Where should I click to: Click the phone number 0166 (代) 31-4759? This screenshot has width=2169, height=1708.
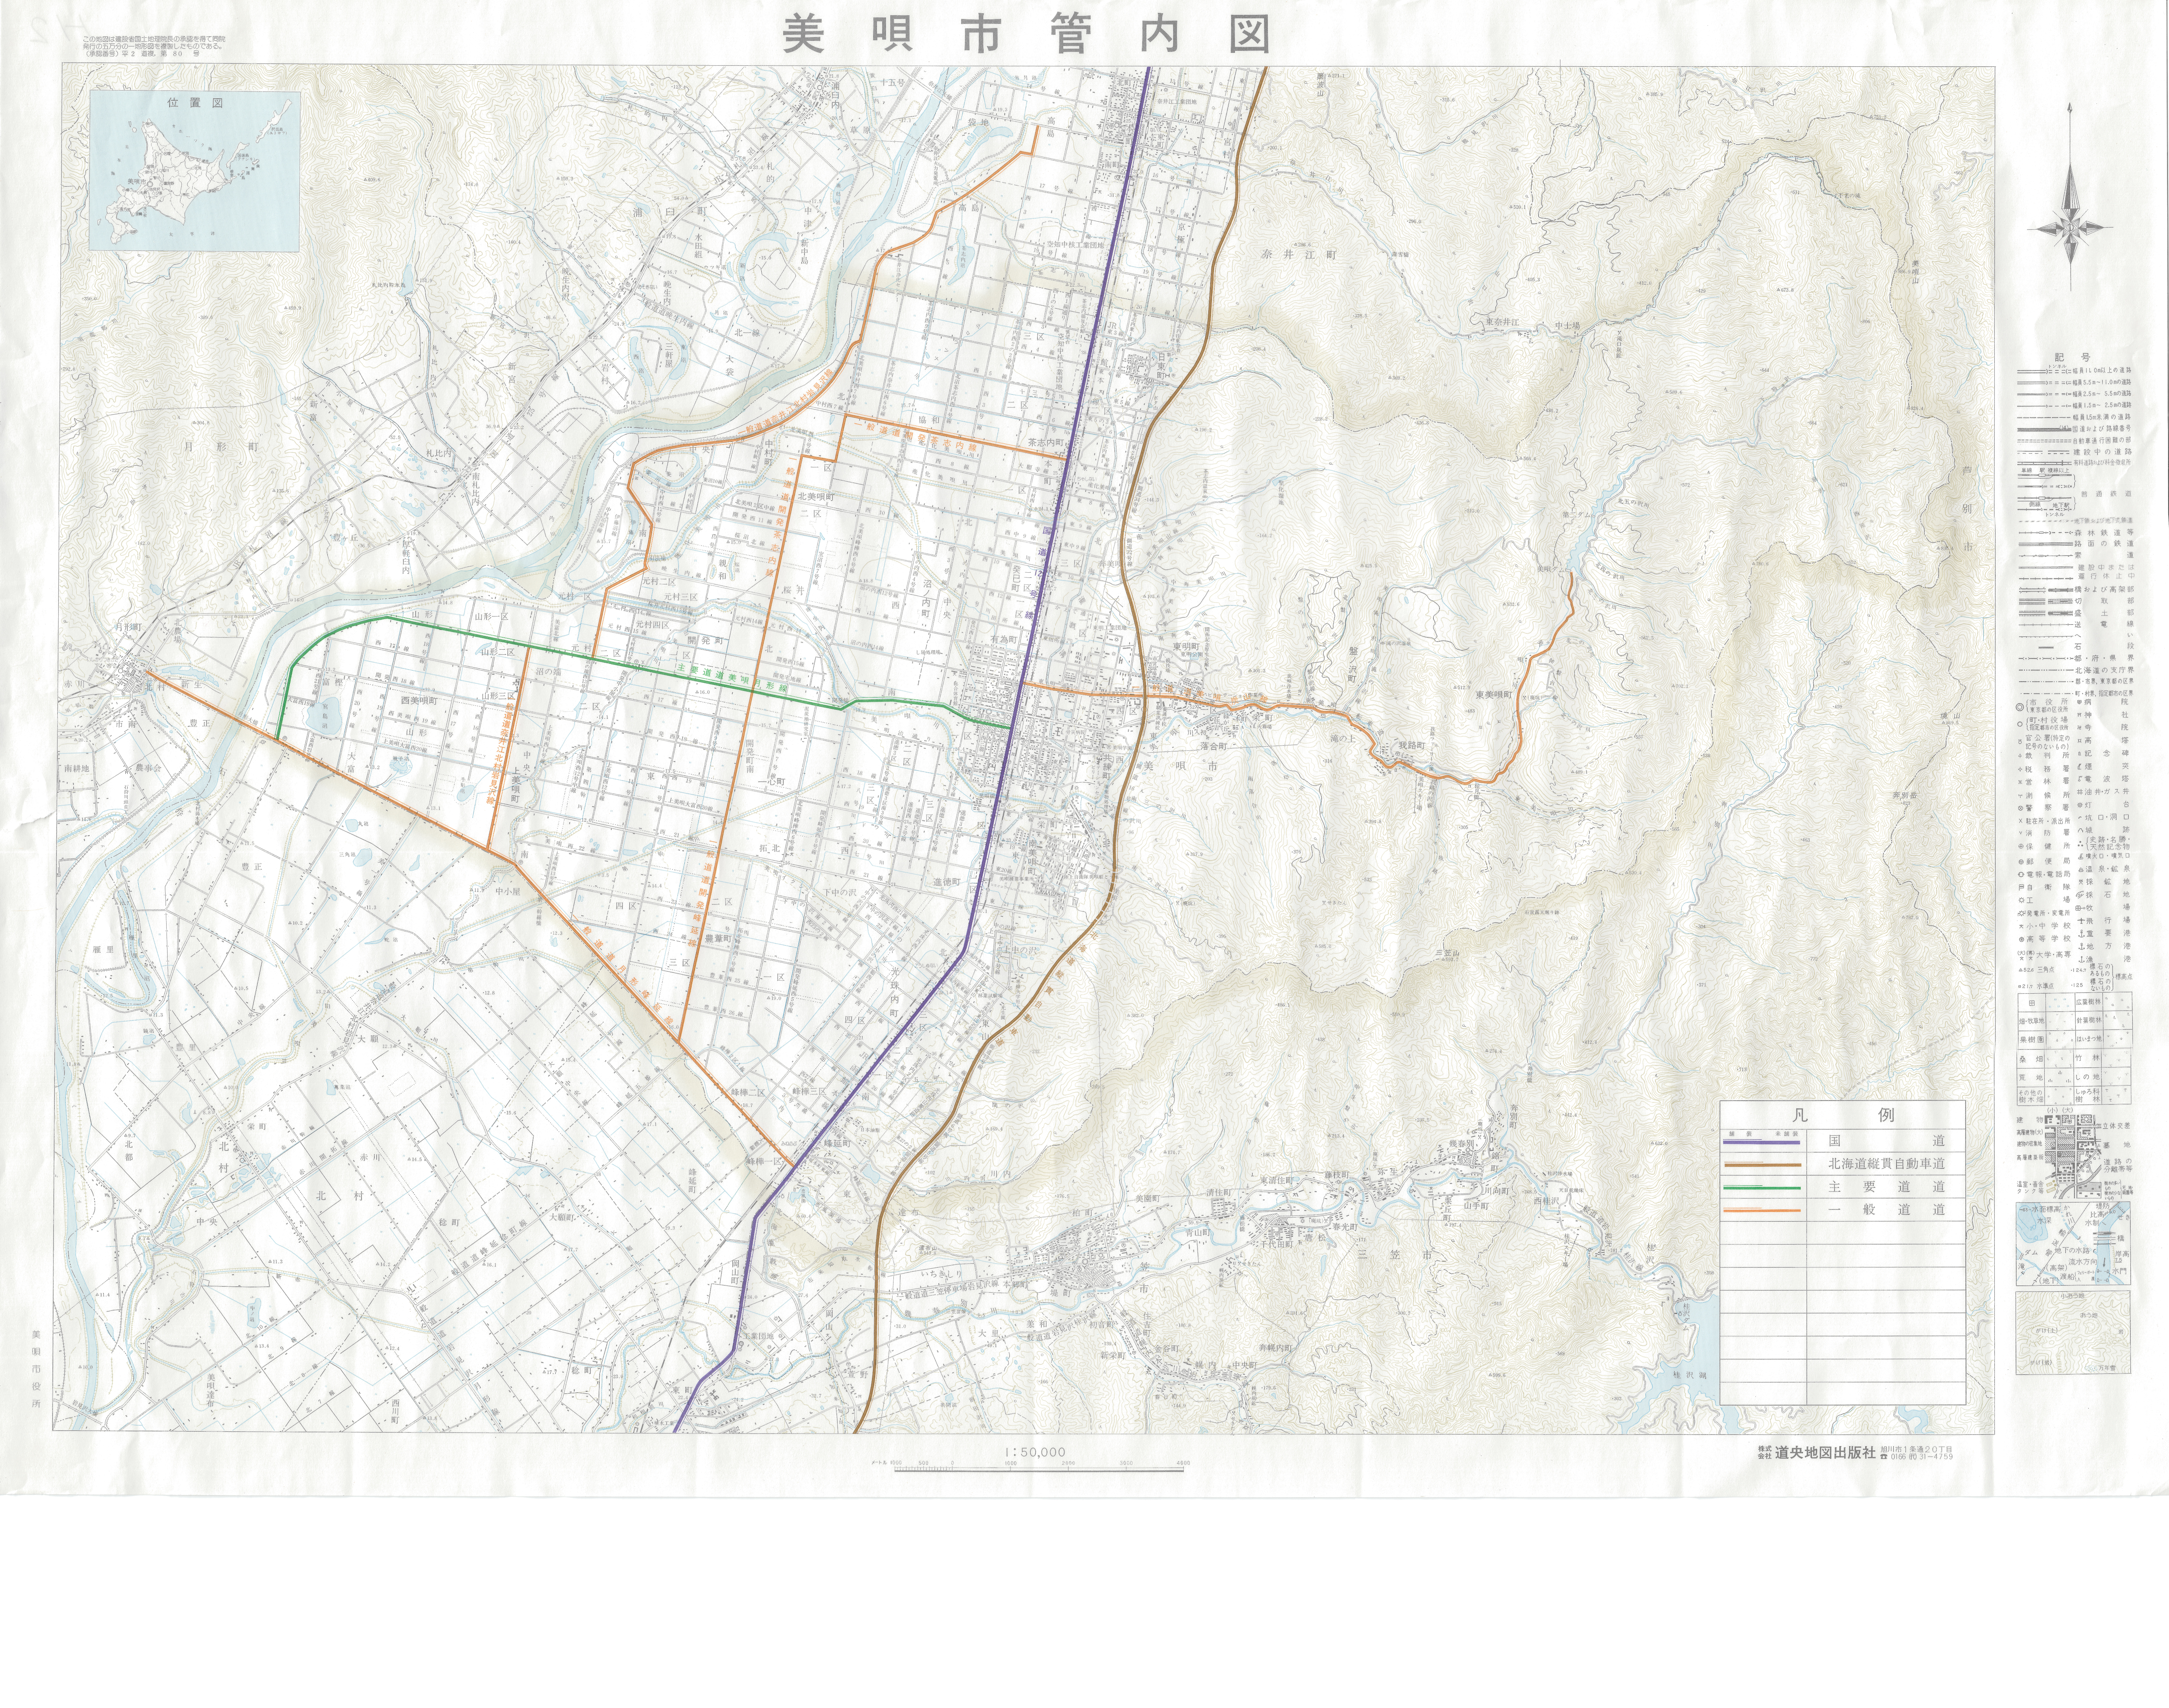pyautogui.click(x=1922, y=1457)
